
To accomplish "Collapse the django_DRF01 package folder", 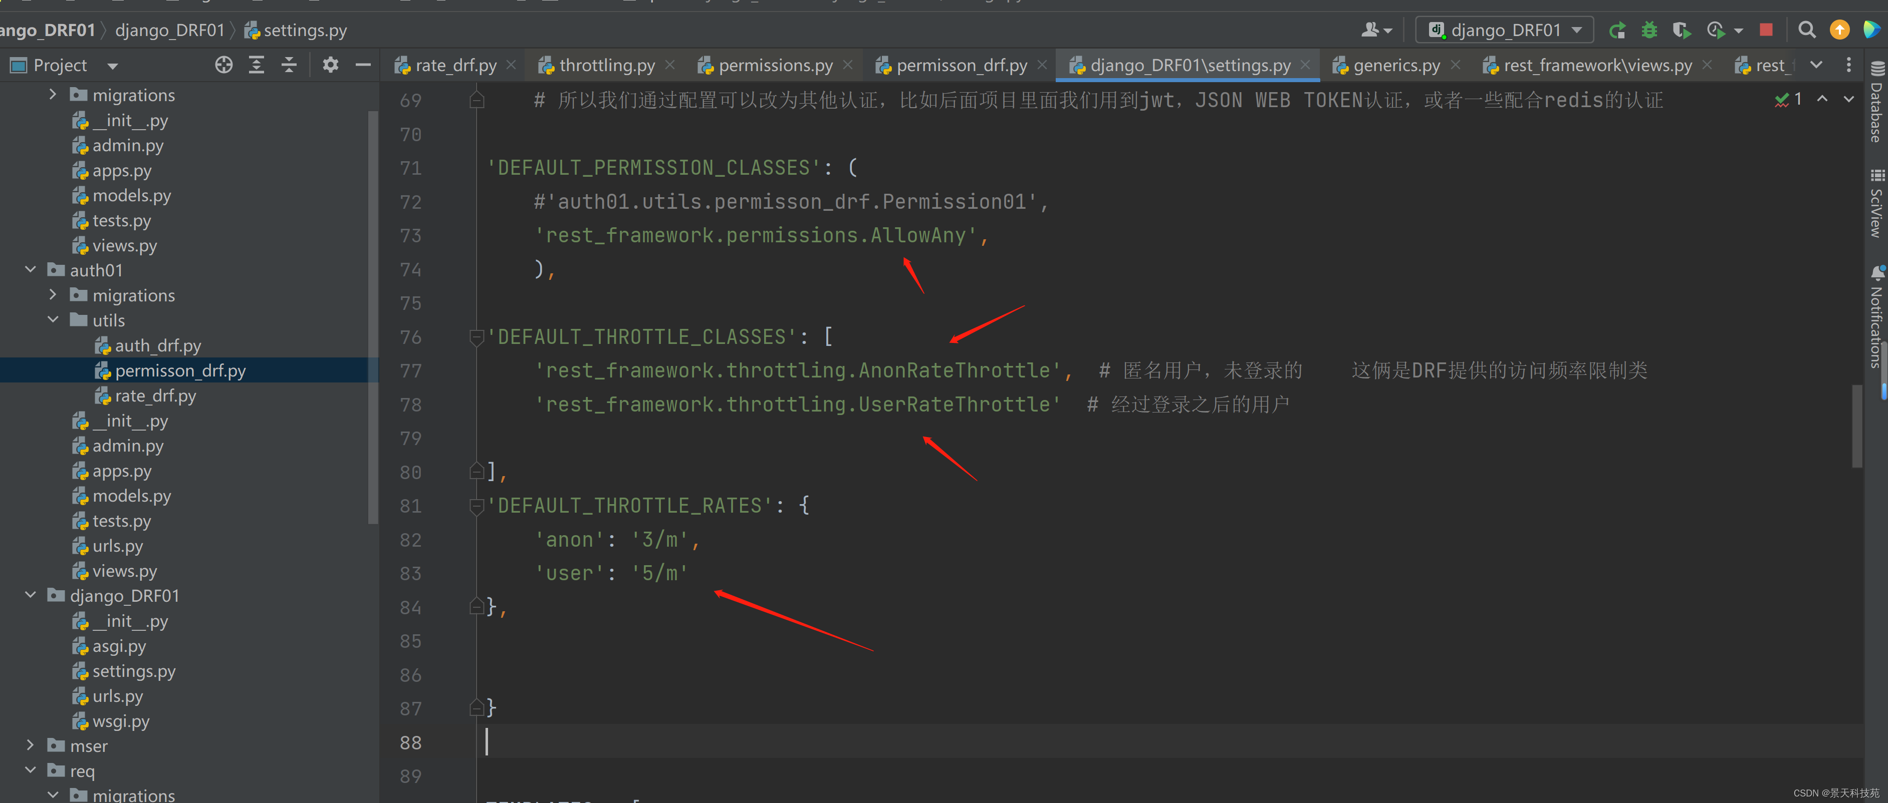I will point(31,594).
